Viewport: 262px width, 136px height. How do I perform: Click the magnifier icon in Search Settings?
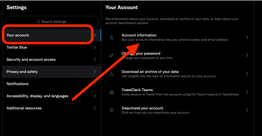click(38, 22)
